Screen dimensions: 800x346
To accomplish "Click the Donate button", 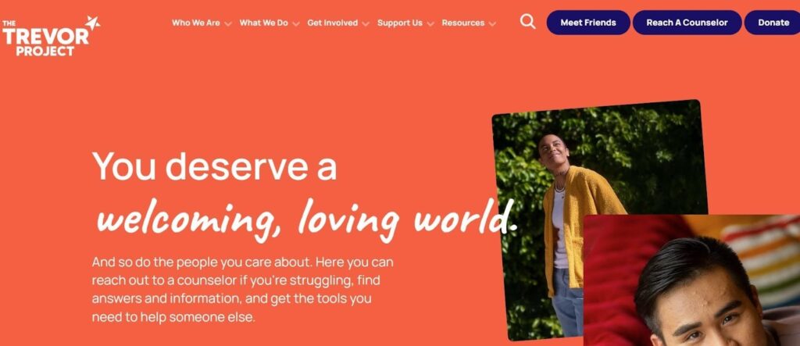I will (x=773, y=23).
